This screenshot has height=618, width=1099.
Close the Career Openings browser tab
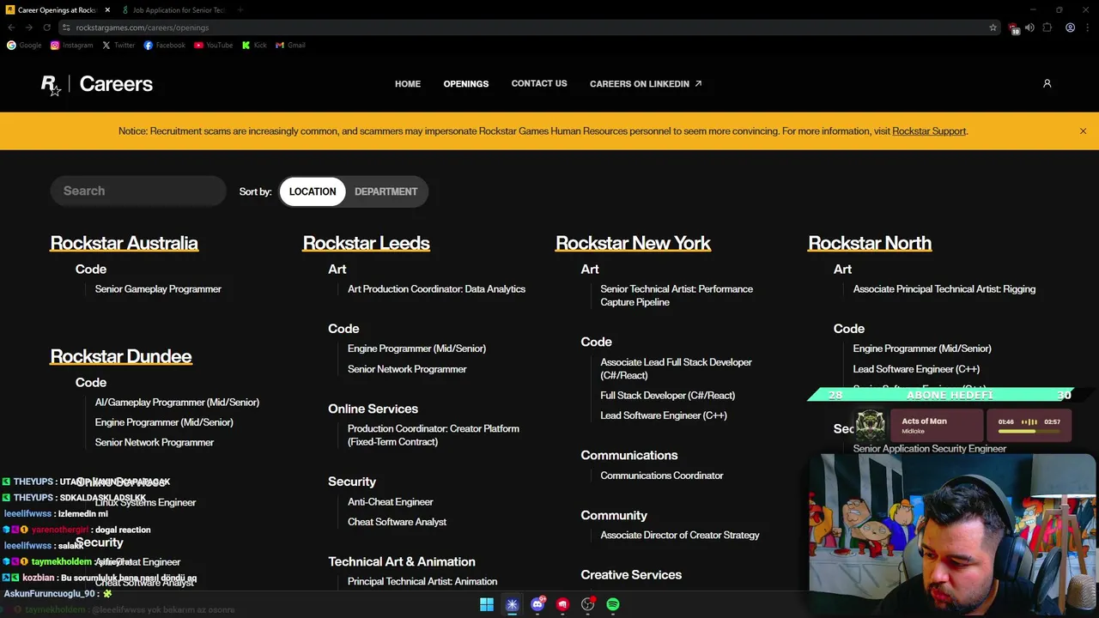[107, 10]
